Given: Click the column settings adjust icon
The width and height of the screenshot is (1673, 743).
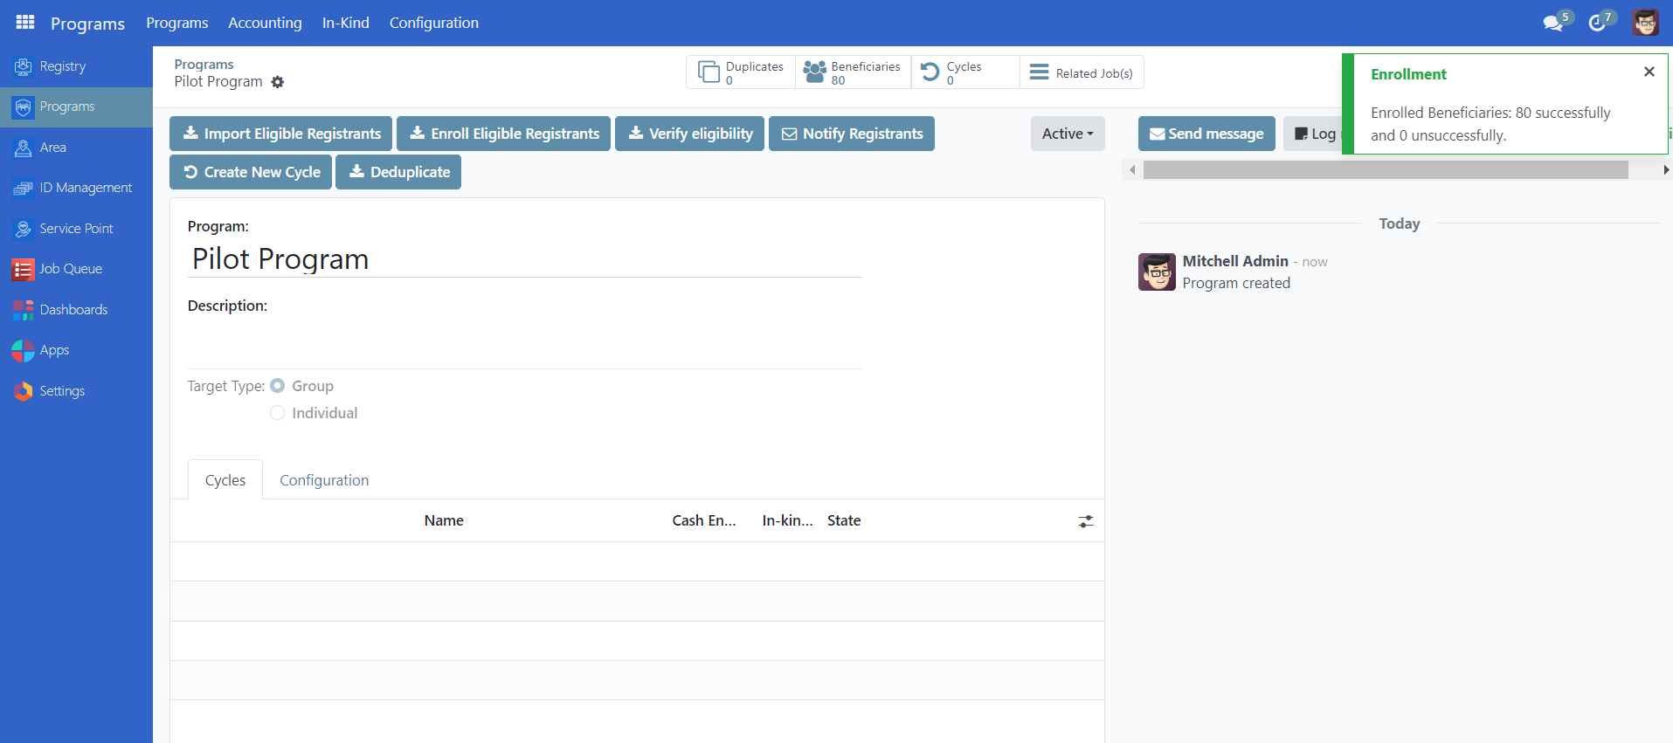Looking at the screenshot, I should [1085, 521].
